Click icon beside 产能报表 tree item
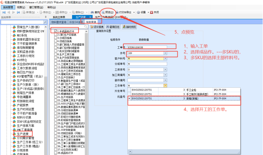 point(14,105)
